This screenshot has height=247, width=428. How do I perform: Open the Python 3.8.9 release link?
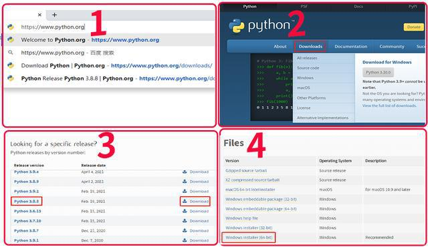click(26, 182)
